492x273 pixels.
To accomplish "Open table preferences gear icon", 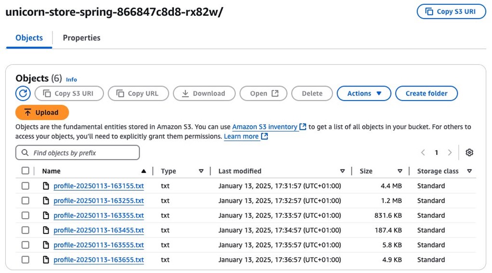I will pos(469,152).
